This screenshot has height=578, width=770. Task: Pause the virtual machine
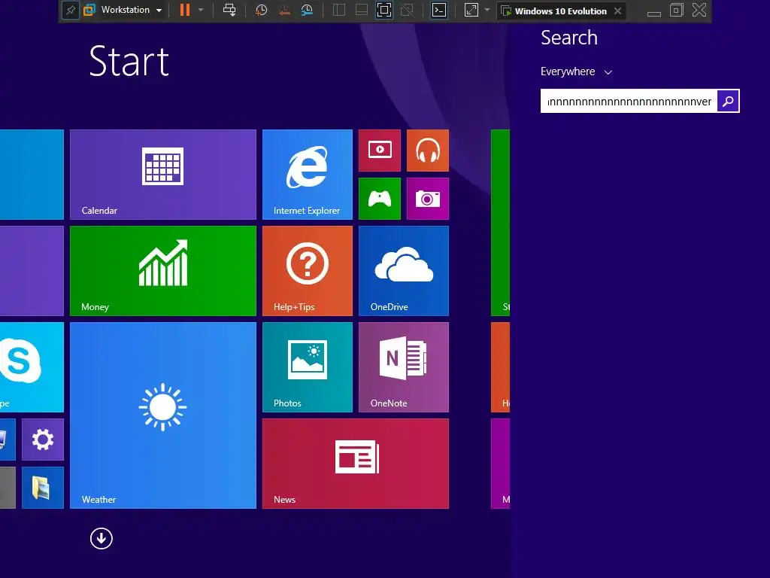click(x=185, y=10)
